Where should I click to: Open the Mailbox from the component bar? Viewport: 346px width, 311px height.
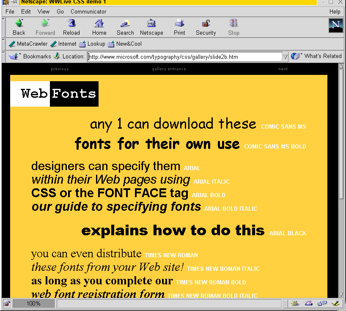308,304
